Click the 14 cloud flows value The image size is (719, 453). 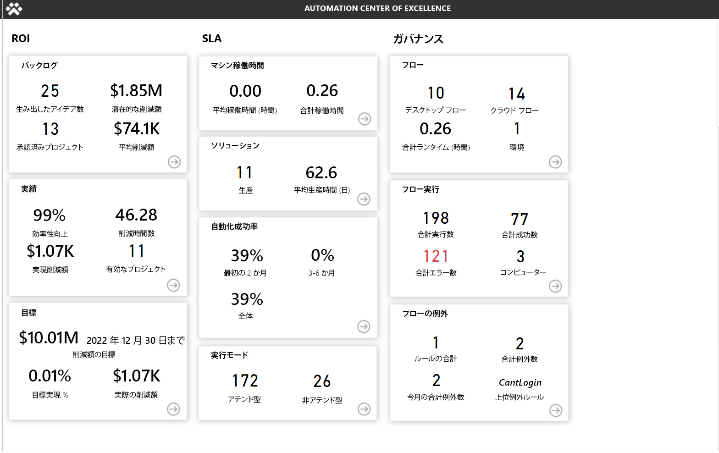(x=517, y=94)
